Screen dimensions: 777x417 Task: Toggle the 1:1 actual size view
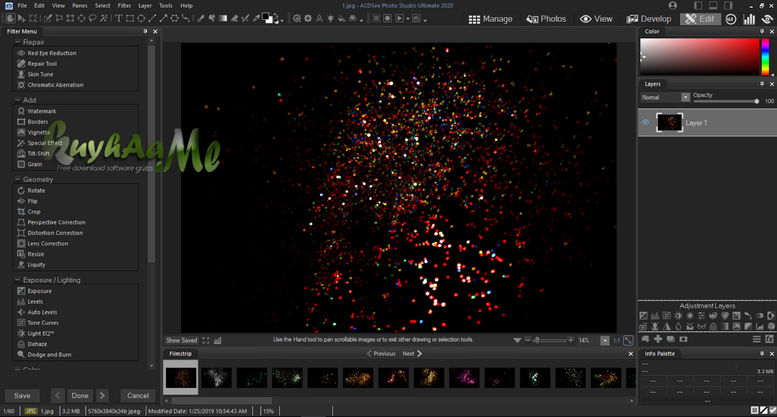click(x=616, y=340)
